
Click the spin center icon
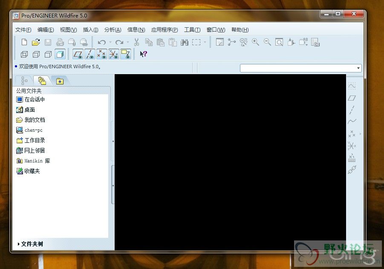point(232,42)
